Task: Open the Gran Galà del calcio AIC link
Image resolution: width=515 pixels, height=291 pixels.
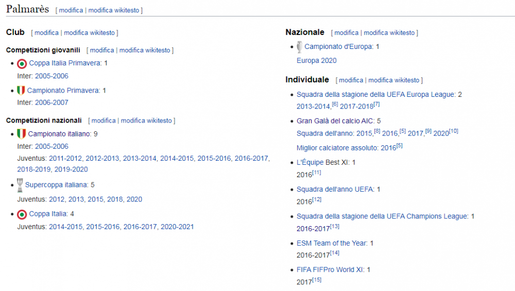Action: 335,121
